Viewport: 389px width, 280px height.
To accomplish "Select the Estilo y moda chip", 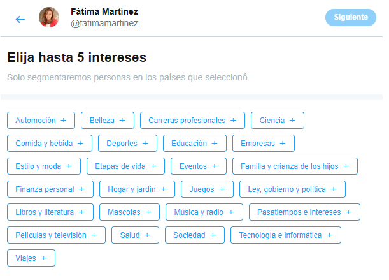I will click(x=44, y=166).
